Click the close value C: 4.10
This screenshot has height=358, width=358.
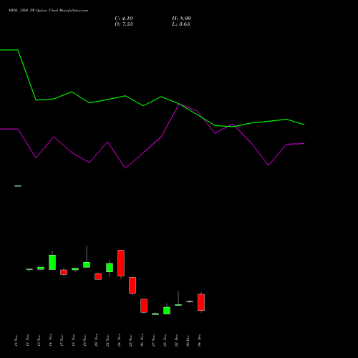click(124, 19)
